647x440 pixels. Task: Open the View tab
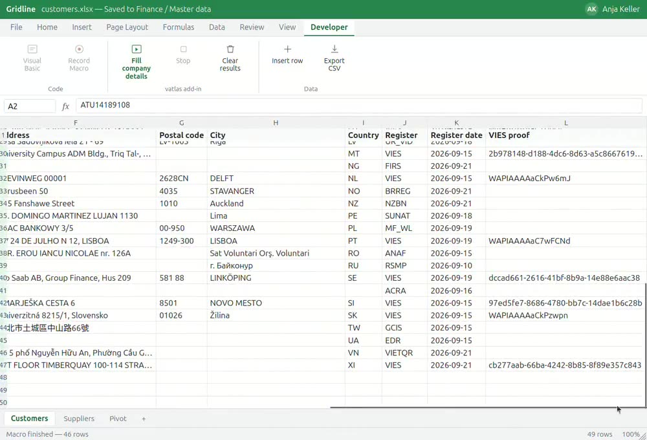pyautogui.click(x=287, y=27)
